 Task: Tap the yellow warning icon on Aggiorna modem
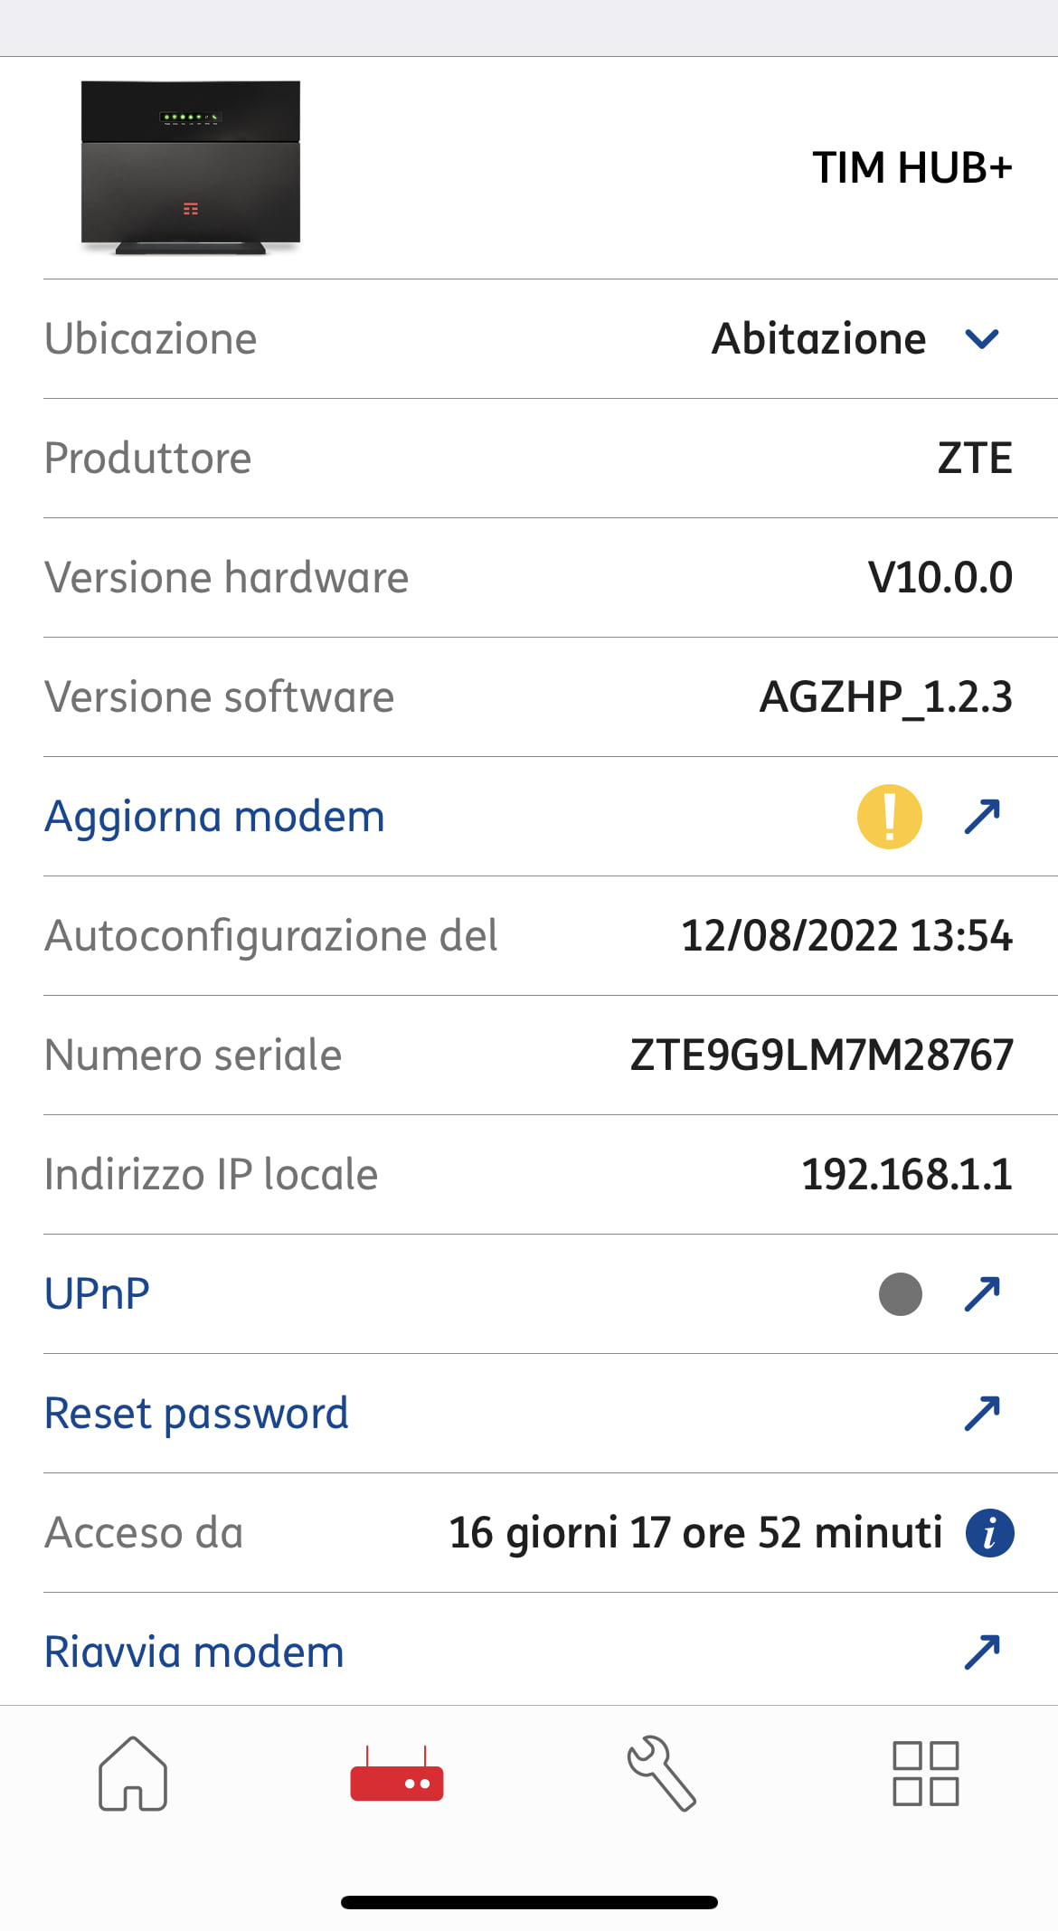coord(890,817)
